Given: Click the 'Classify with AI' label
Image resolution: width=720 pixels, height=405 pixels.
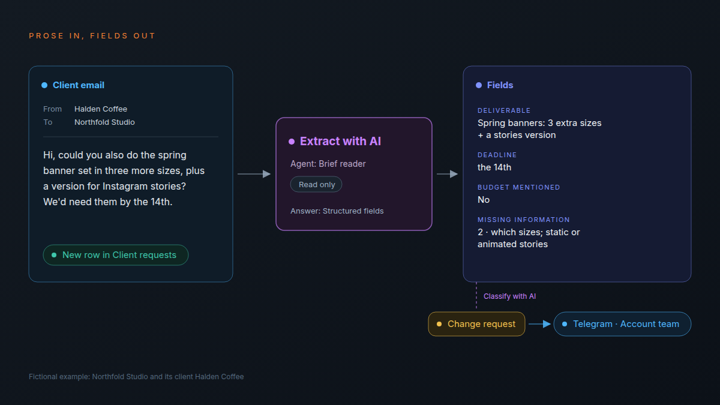Looking at the screenshot, I should click(x=509, y=296).
